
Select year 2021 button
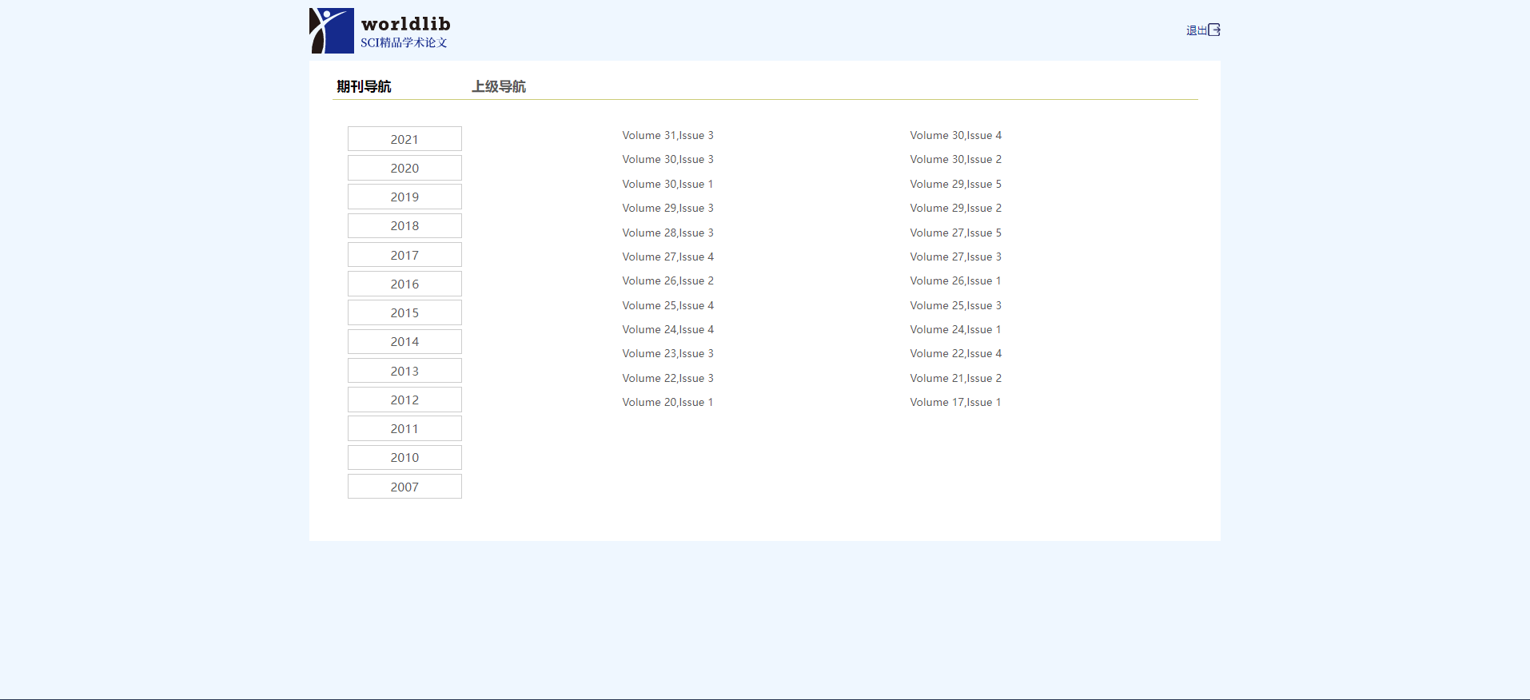point(404,139)
